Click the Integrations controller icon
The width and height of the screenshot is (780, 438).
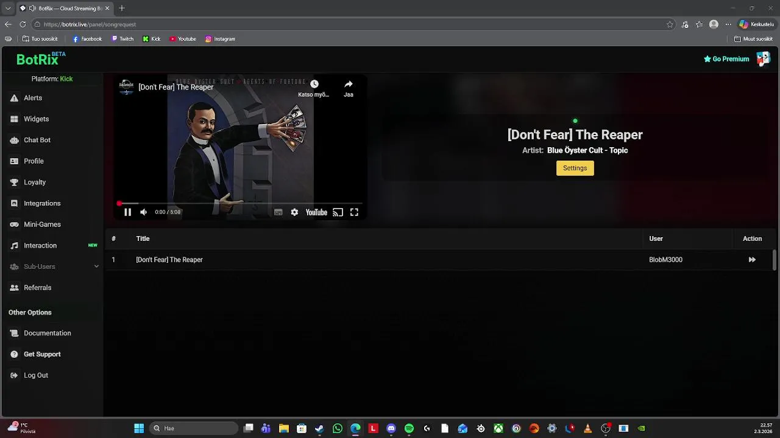pos(14,203)
